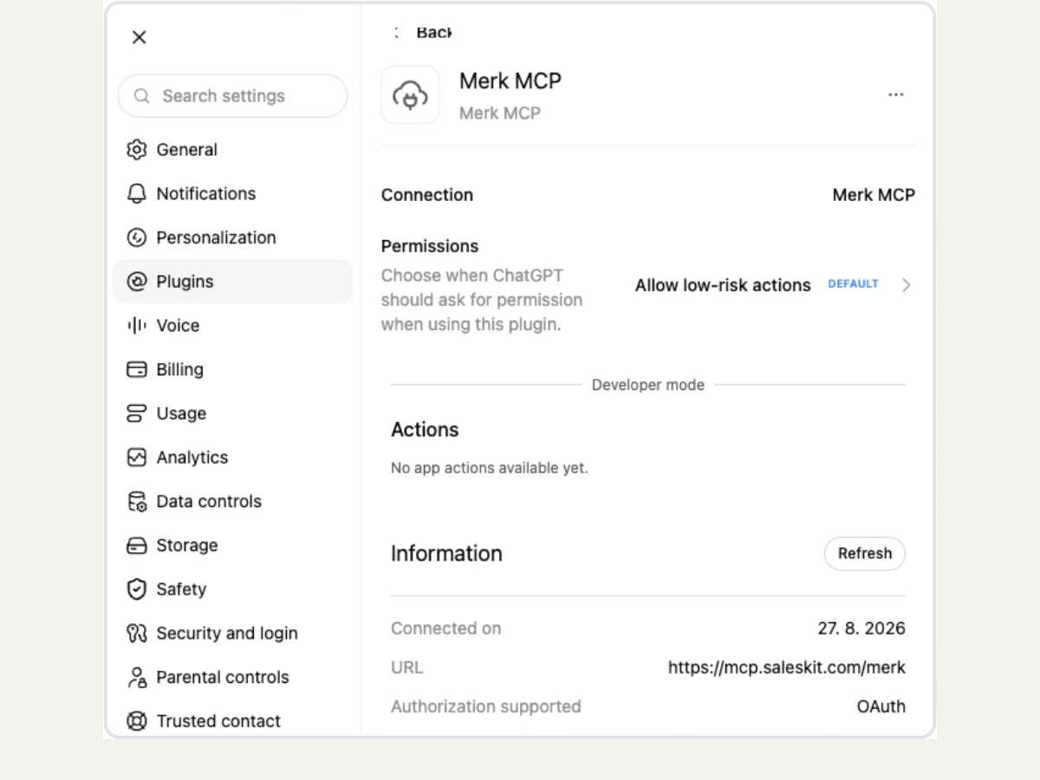Viewport: 1040px width, 780px height.
Task: Click the Merk MCP plugin title
Action: coord(510,81)
